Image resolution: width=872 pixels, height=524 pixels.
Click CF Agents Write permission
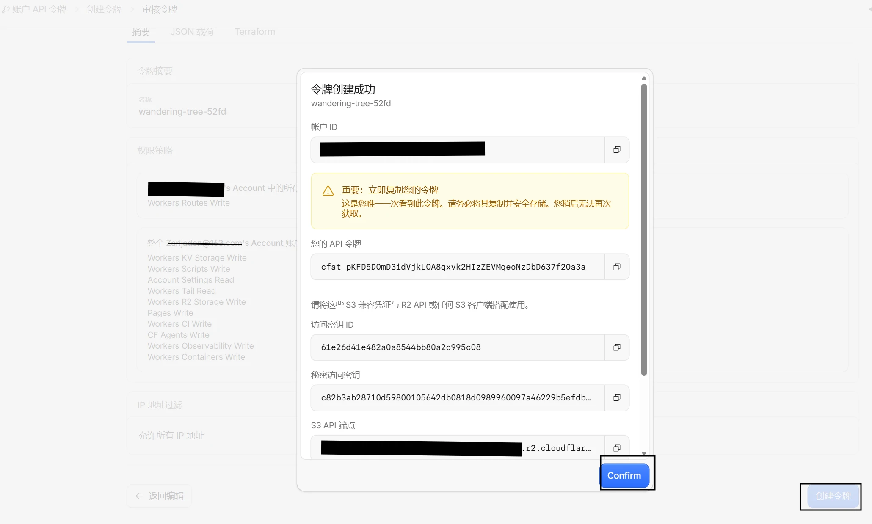click(178, 335)
